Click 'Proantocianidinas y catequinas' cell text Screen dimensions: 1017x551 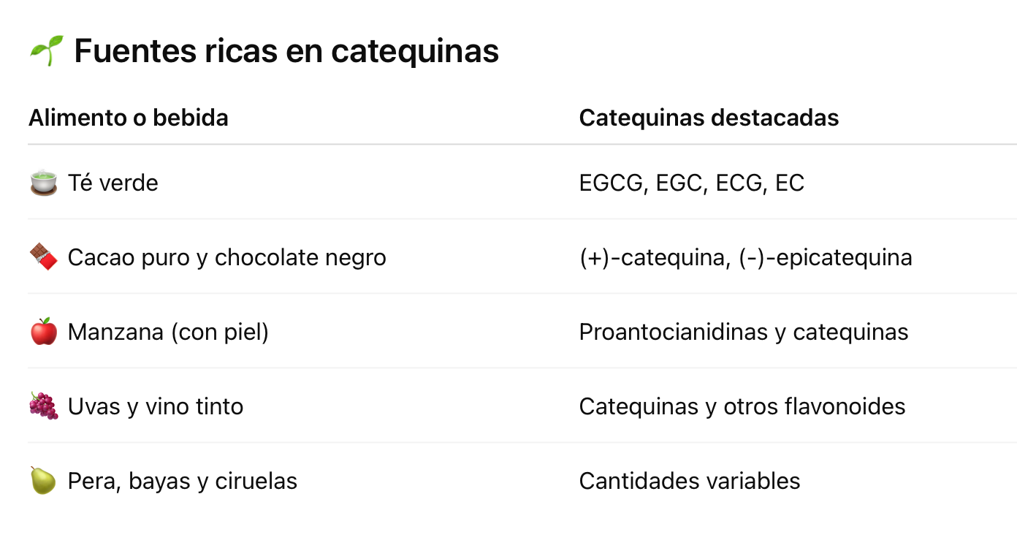pos(743,332)
